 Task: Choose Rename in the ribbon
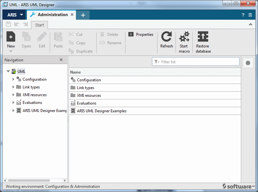tap(110, 43)
